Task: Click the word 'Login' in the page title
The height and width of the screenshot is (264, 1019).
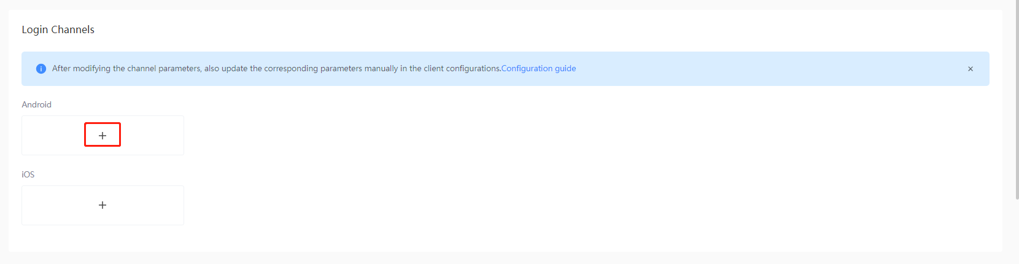Action: 34,29
